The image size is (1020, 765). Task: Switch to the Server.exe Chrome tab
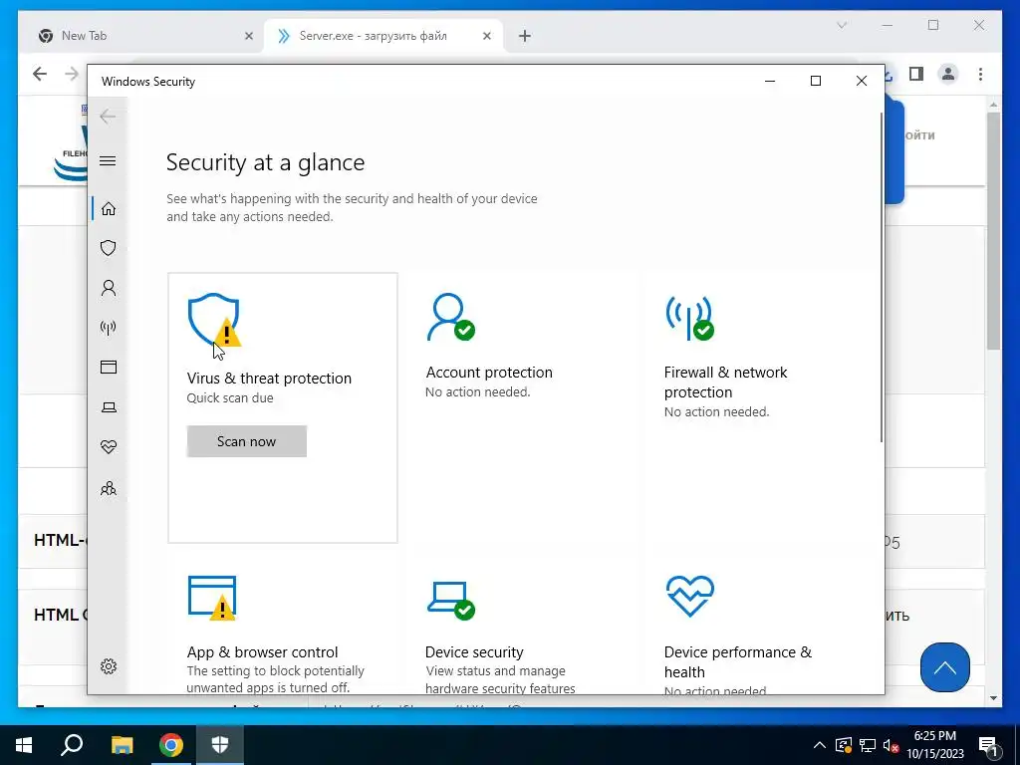coord(383,36)
